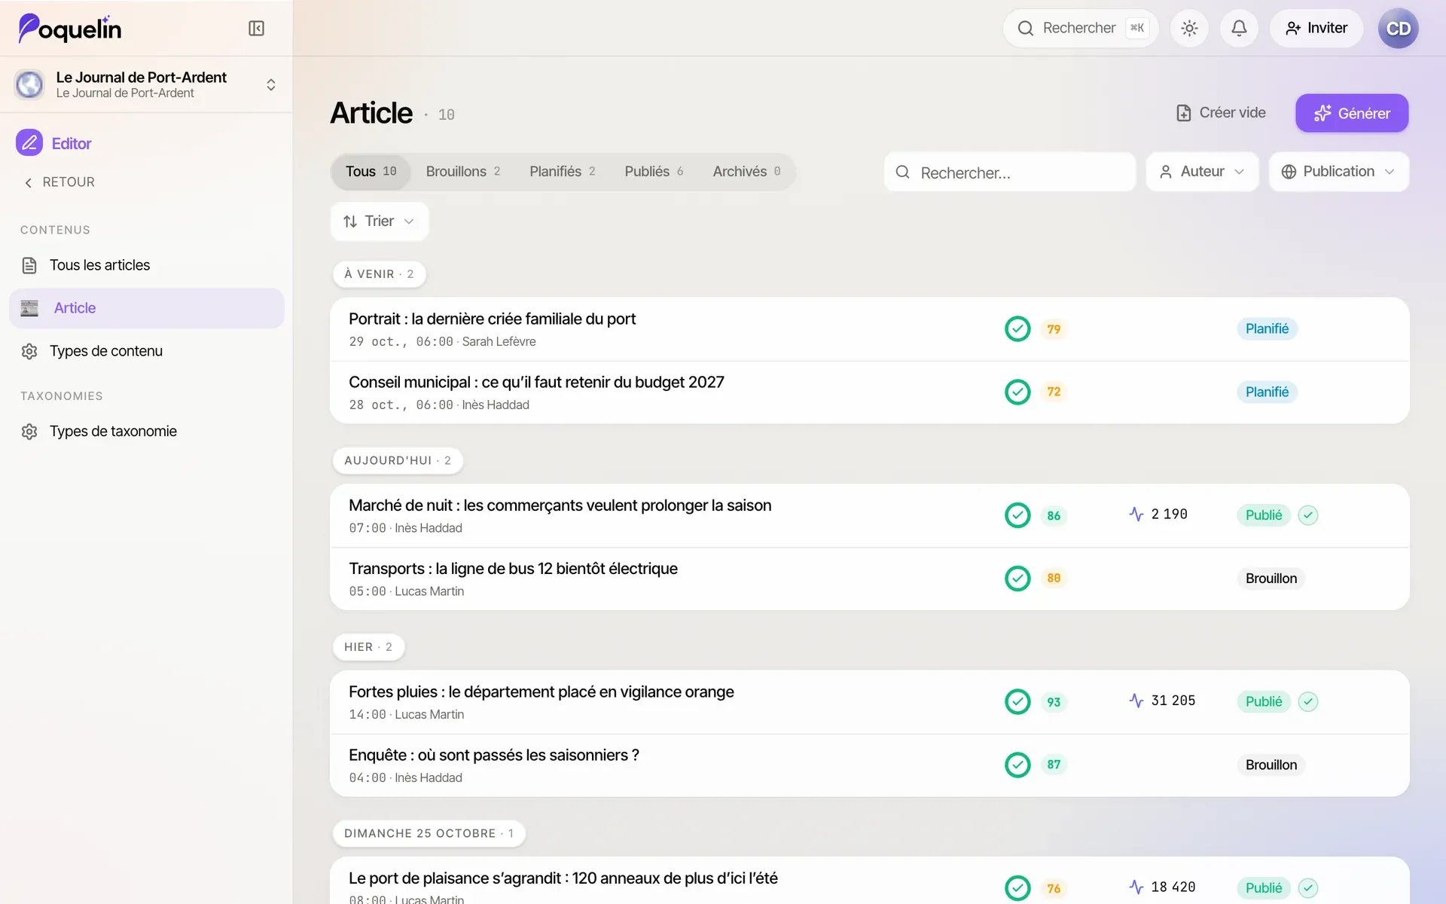Open the Publication filter dropdown
Viewport: 1446px width, 904px height.
(x=1338, y=172)
